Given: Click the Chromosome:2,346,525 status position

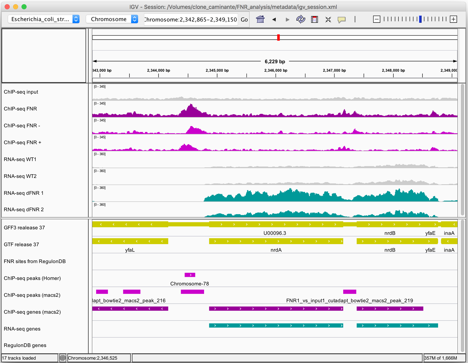Looking at the screenshot, I should (x=93, y=358).
